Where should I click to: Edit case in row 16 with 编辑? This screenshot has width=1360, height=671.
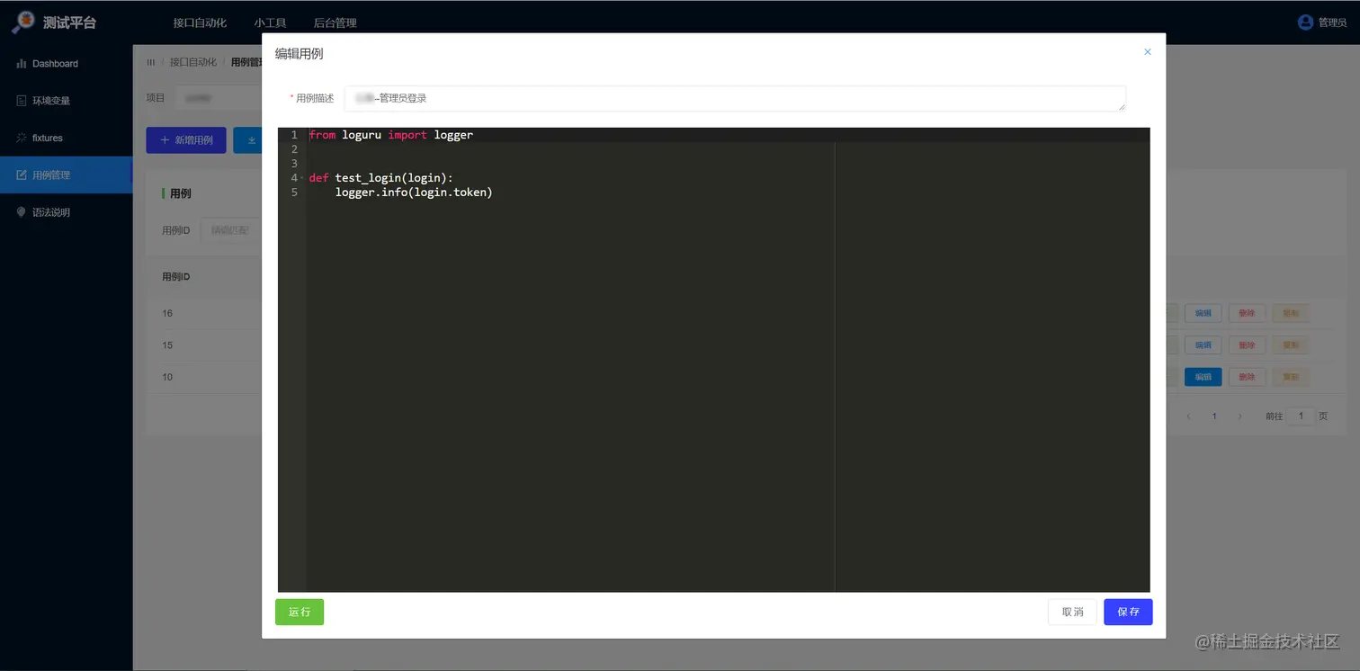(x=1203, y=313)
